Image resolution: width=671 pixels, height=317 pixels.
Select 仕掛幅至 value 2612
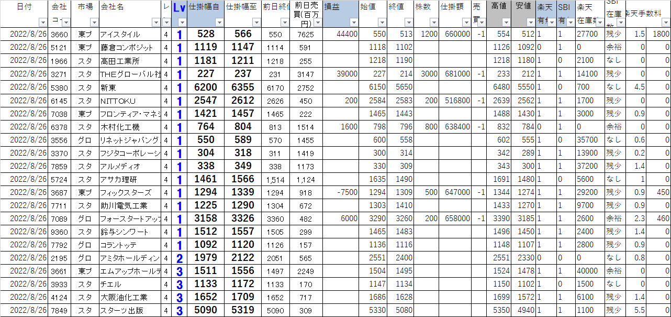tap(243, 100)
